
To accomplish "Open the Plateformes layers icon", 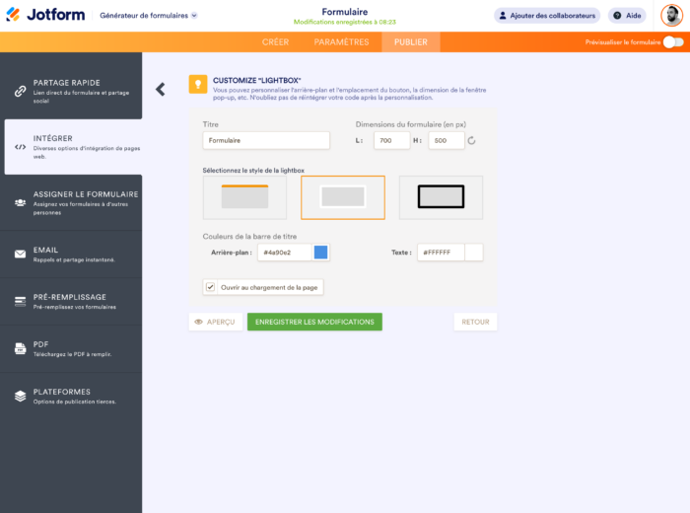I will coord(21,396).
